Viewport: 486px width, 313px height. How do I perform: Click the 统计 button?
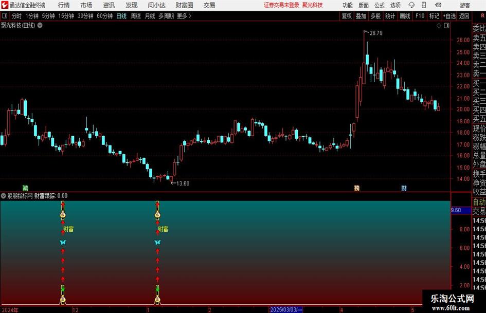coord(390,16)
